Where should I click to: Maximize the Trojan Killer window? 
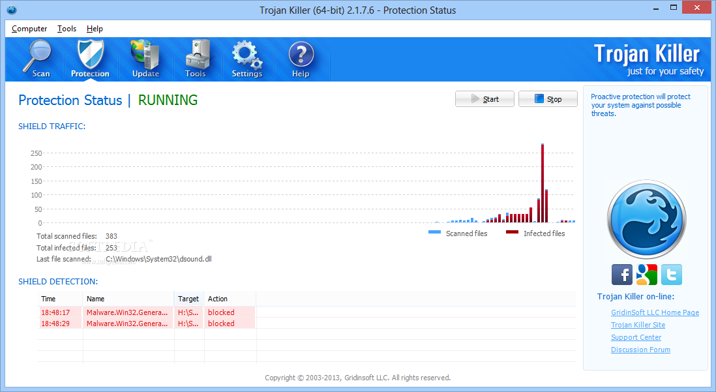pyautogui.click(x=674, y=8)
